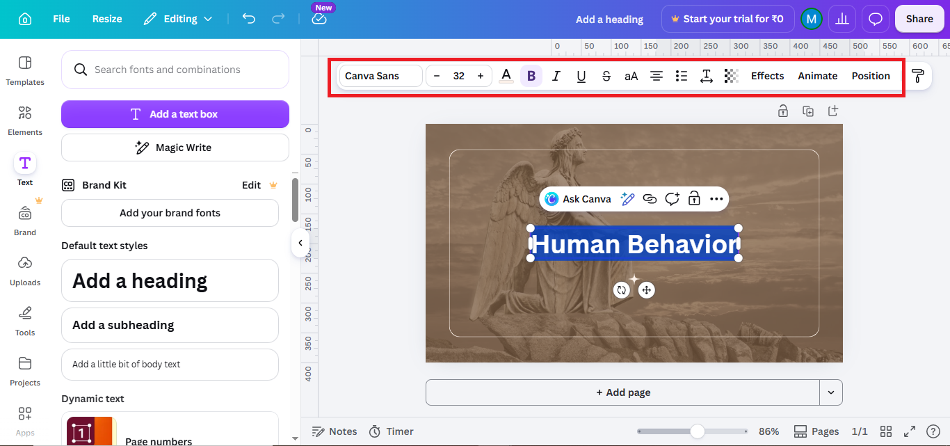Open the text color picker

pyautogui.click(x=506, y=76)
